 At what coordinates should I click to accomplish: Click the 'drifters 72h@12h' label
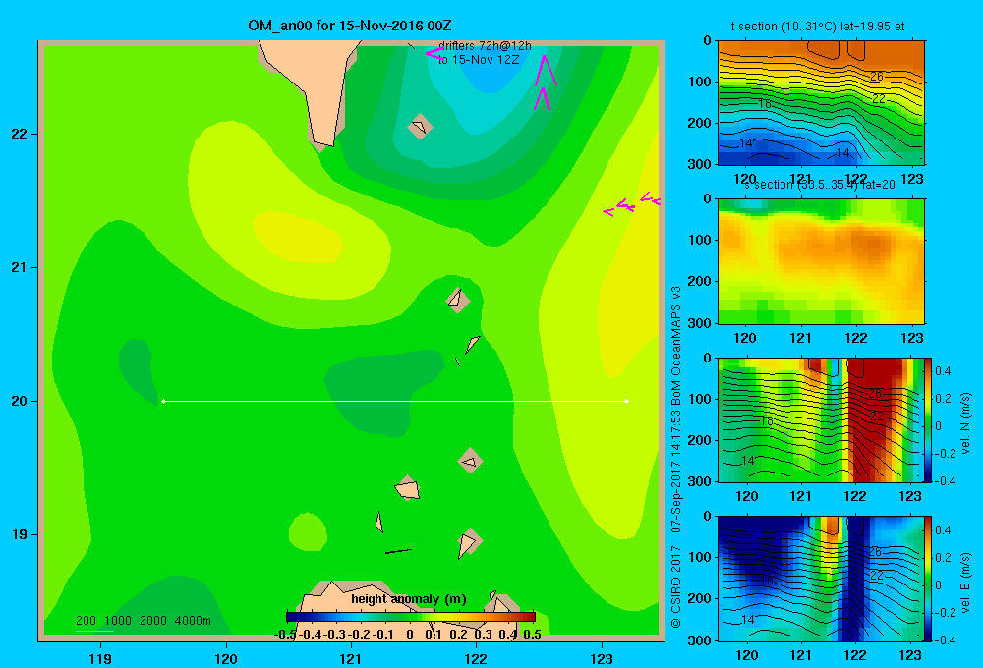pyautogui.click(x=485, y=46)
